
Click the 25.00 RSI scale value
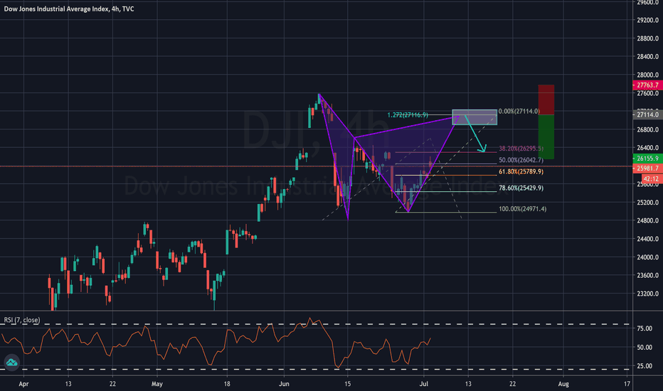(x=645, y=366)
